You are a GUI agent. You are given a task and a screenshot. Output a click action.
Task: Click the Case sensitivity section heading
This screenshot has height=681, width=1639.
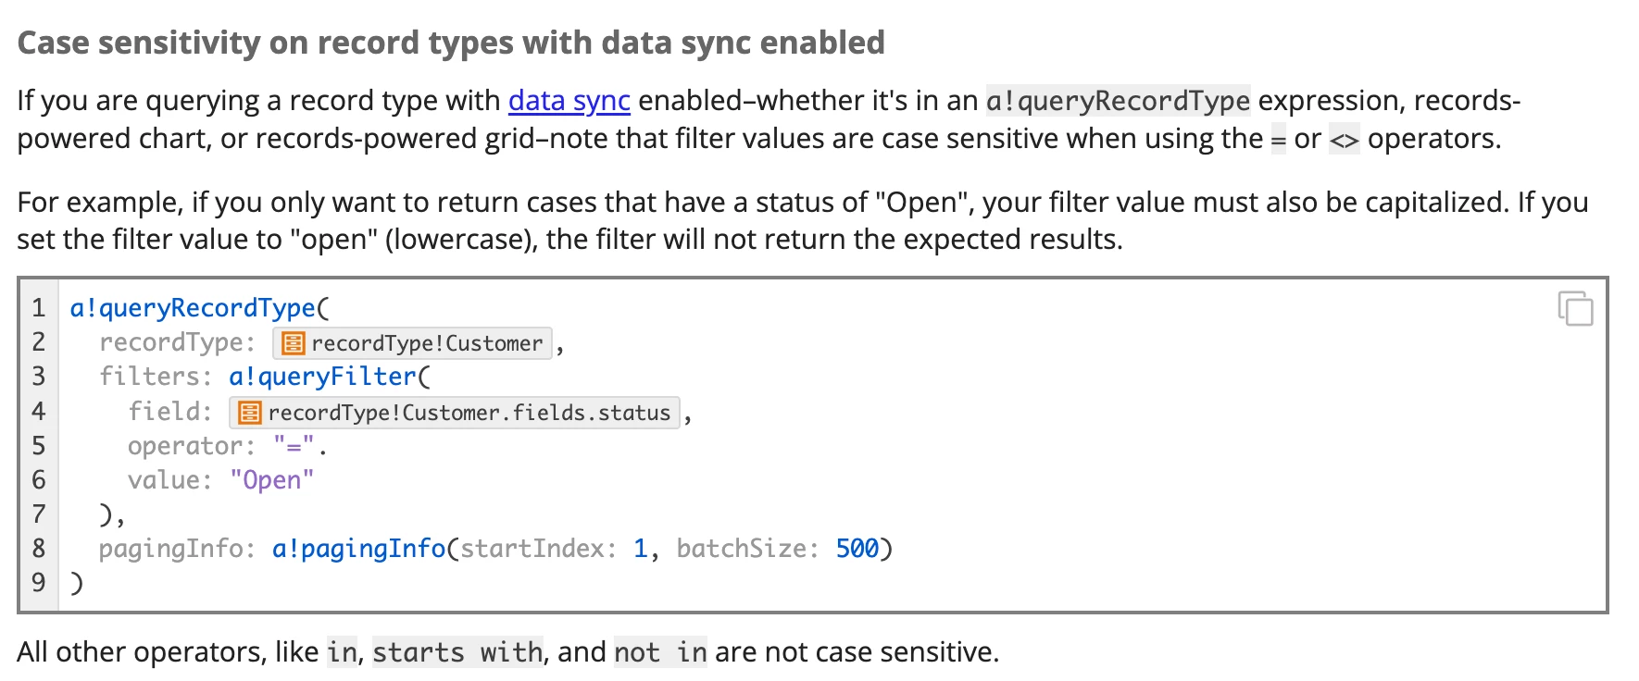451,43
